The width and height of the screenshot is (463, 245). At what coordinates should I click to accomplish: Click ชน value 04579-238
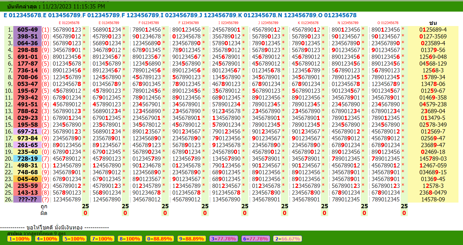pos(433,104)
